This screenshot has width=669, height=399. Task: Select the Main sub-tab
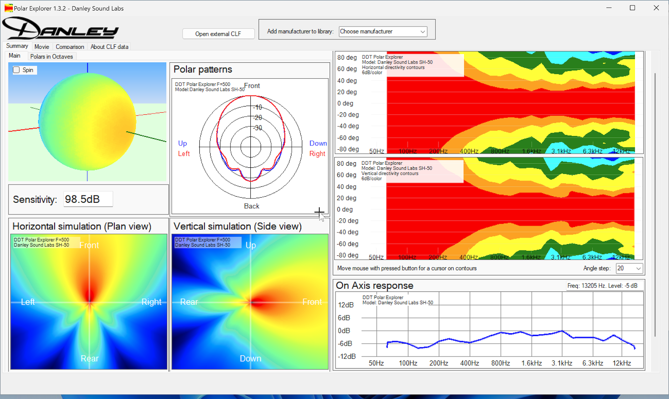tap(15, 56)
